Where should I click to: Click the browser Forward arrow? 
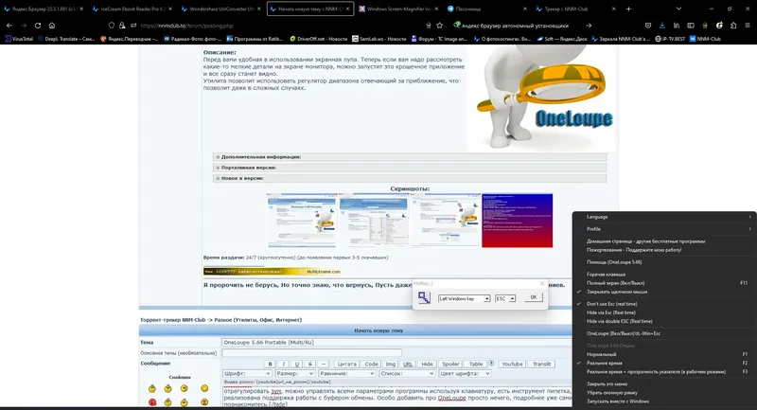click(x=23, y=26)
